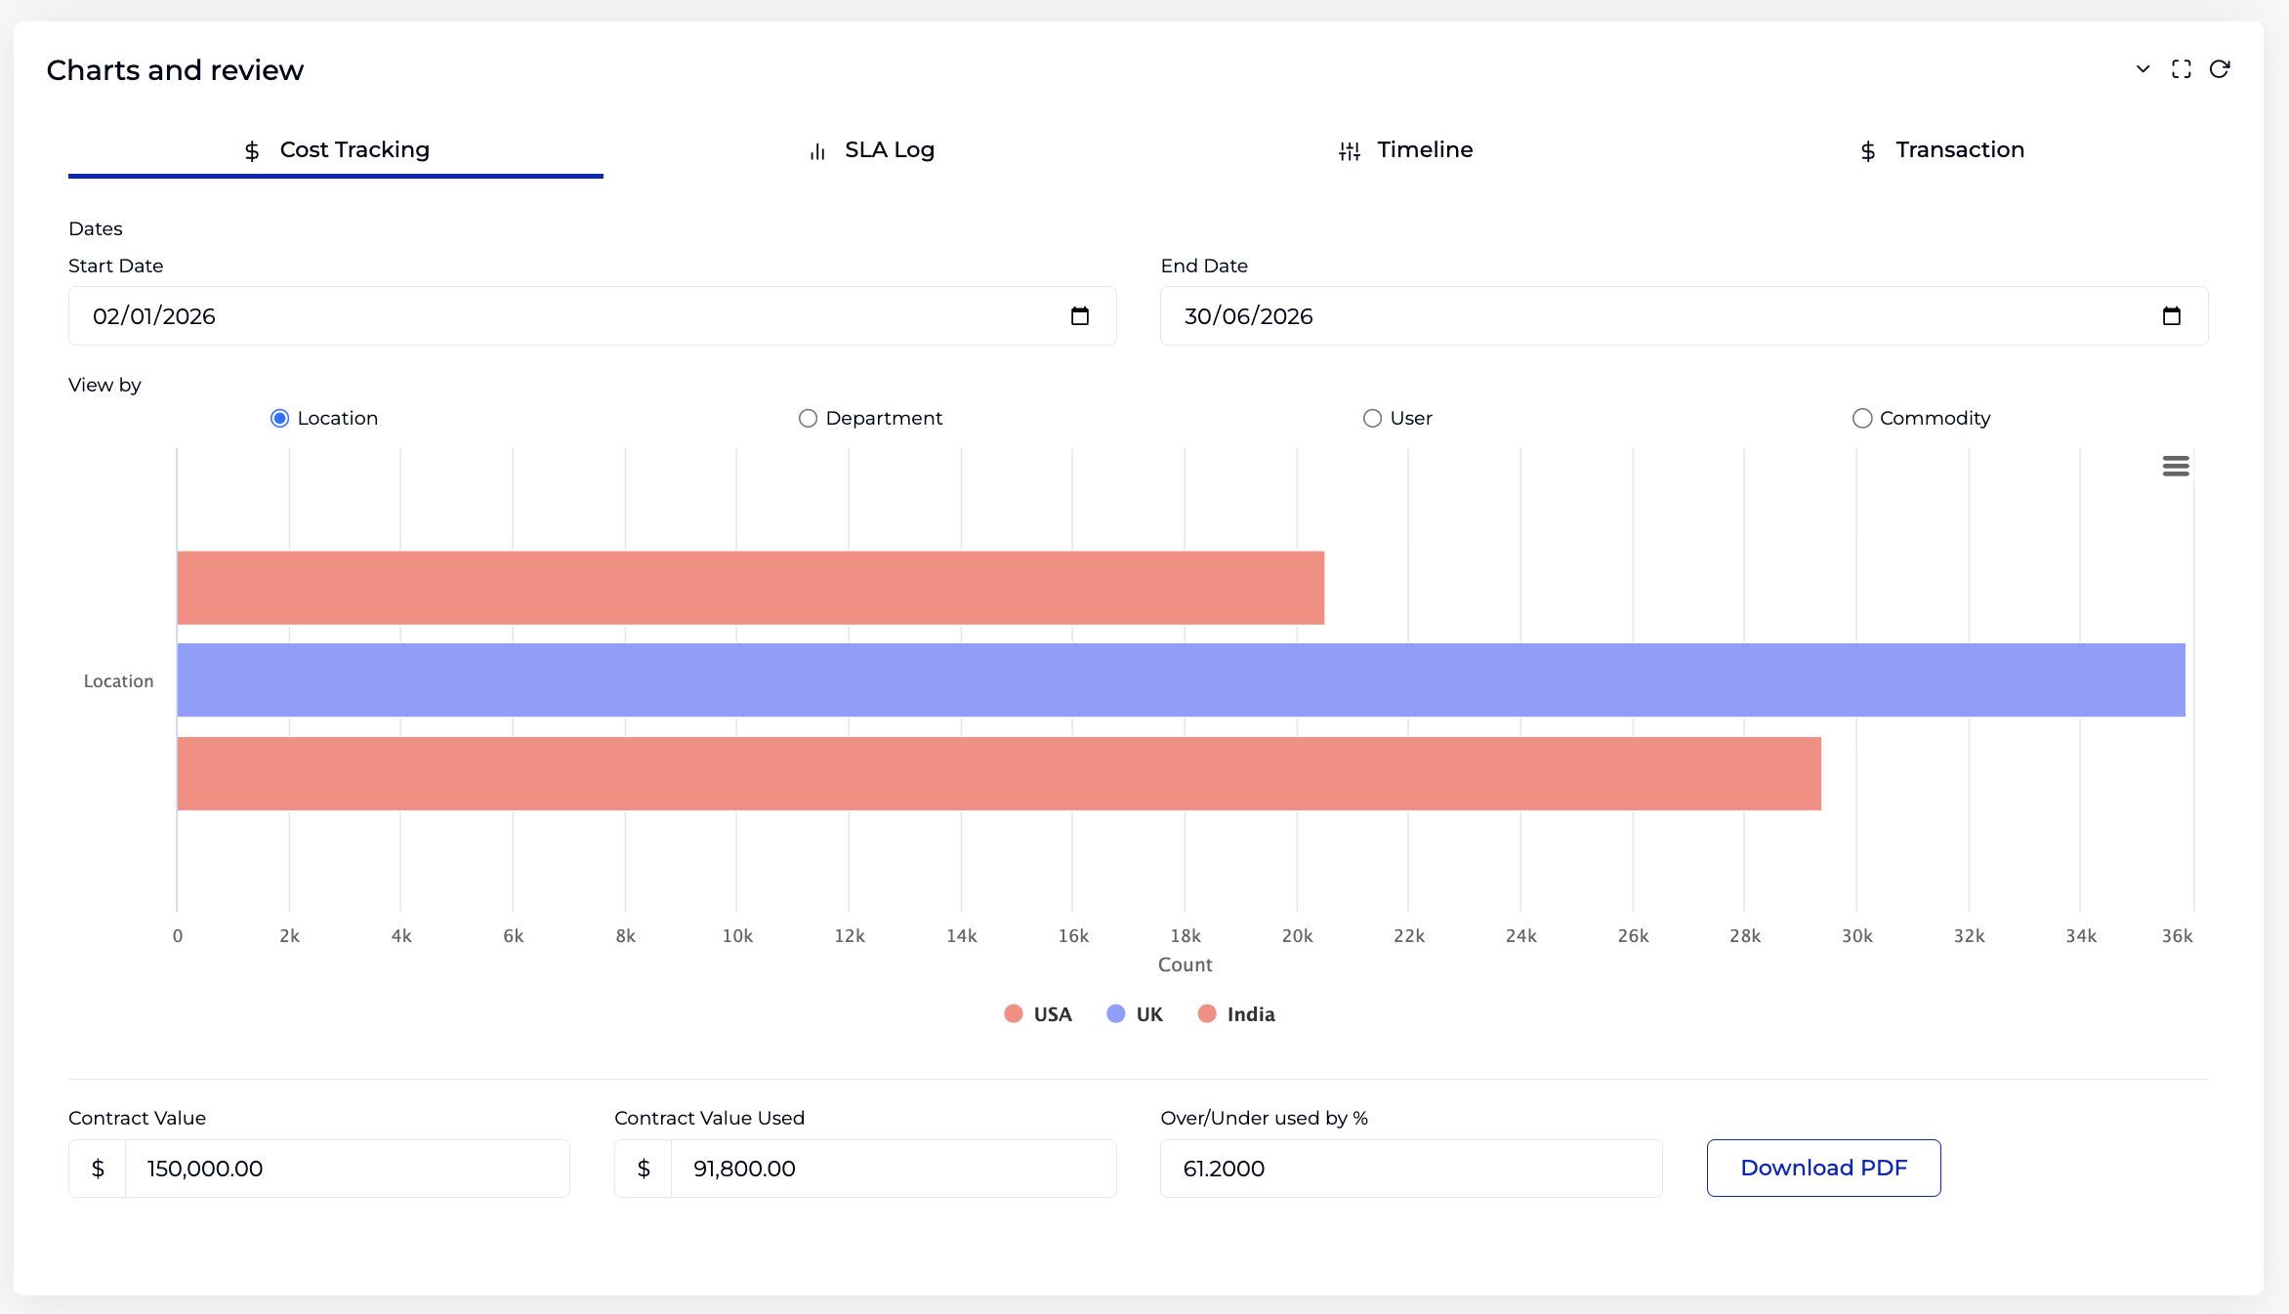Click the Dates label

(96, 228)
